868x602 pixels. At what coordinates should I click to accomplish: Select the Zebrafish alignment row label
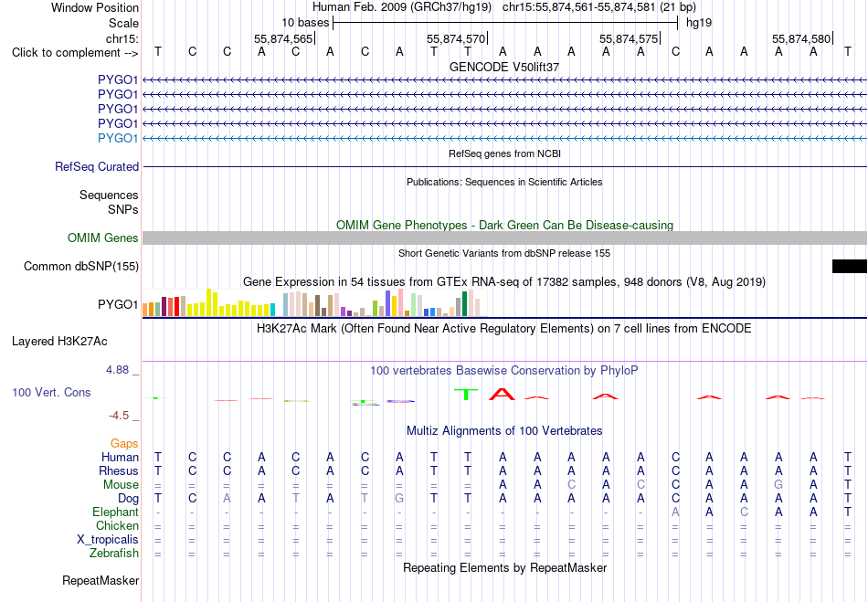[114, 553]
